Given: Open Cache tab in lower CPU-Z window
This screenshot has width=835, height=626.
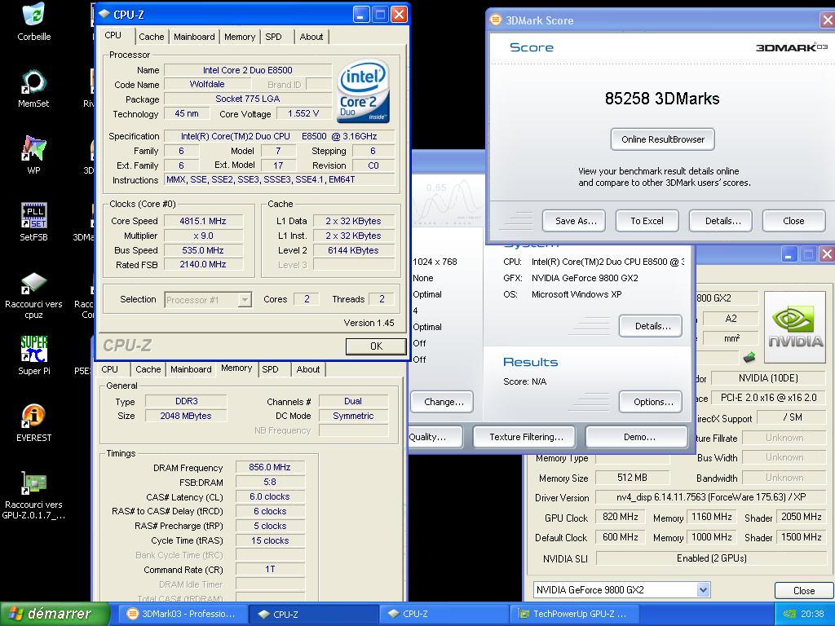Looking at the screenshot, I should click(x=148, y=369).
